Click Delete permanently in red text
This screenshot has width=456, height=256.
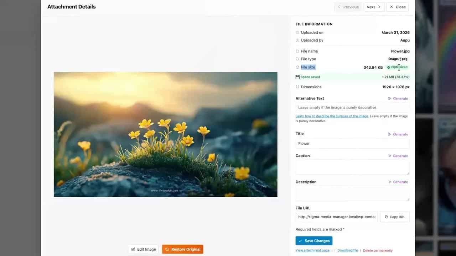pyautogui.click(x=378, y=250)
